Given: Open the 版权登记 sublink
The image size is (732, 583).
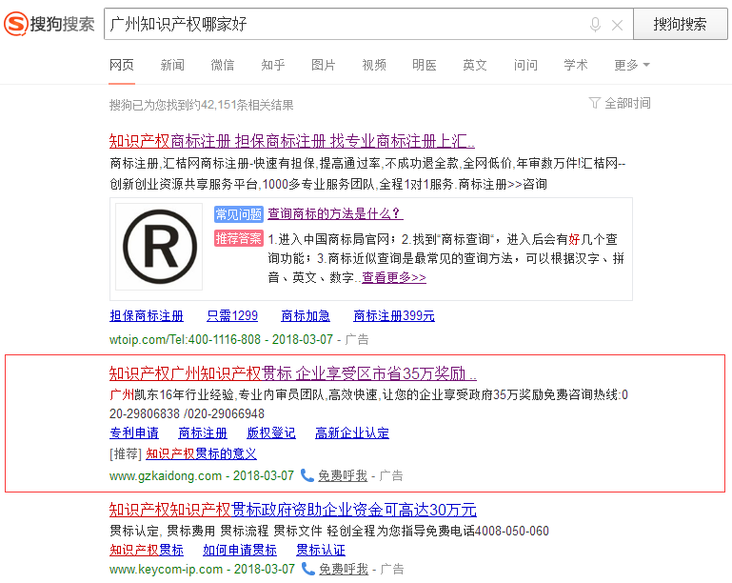Looking at the screenshot, I should [271, 433].
